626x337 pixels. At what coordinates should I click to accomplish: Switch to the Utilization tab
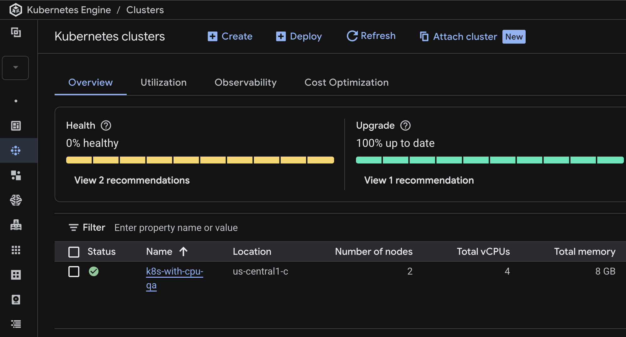tap(163, 83)
